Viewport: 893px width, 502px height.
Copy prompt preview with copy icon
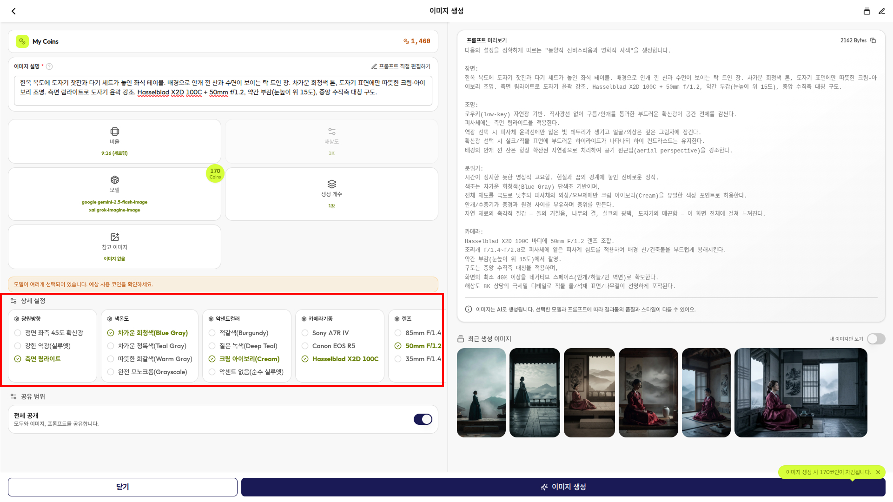pyautogui.click(x=873, y=40)
